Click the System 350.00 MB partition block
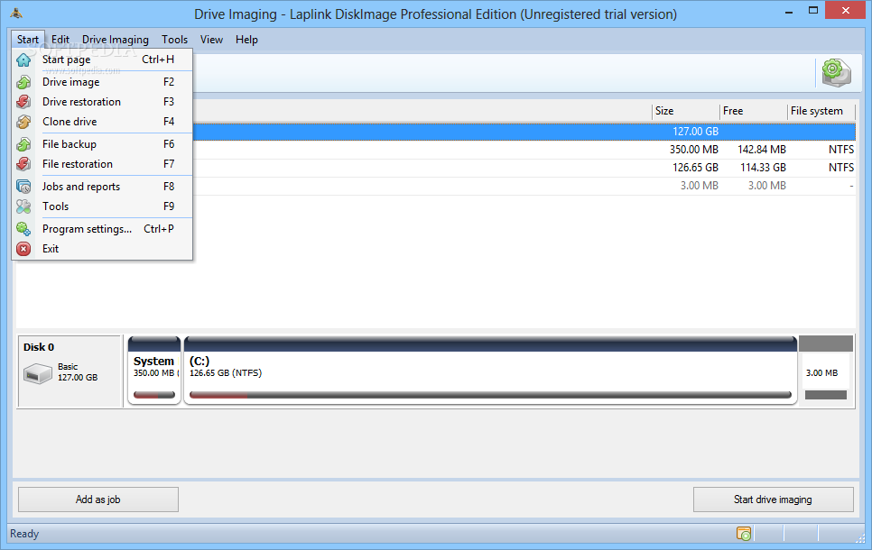 pos(154,370)
